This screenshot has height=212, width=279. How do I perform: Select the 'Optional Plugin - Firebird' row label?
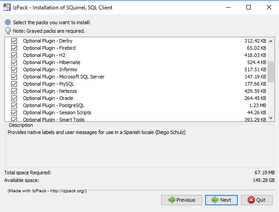click(49, 48)
